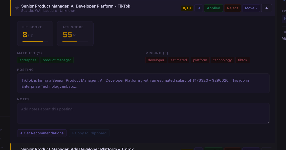Click the ATS Score 55% card
The height and width of the screenshot is (150, 286).
(75, 34)
